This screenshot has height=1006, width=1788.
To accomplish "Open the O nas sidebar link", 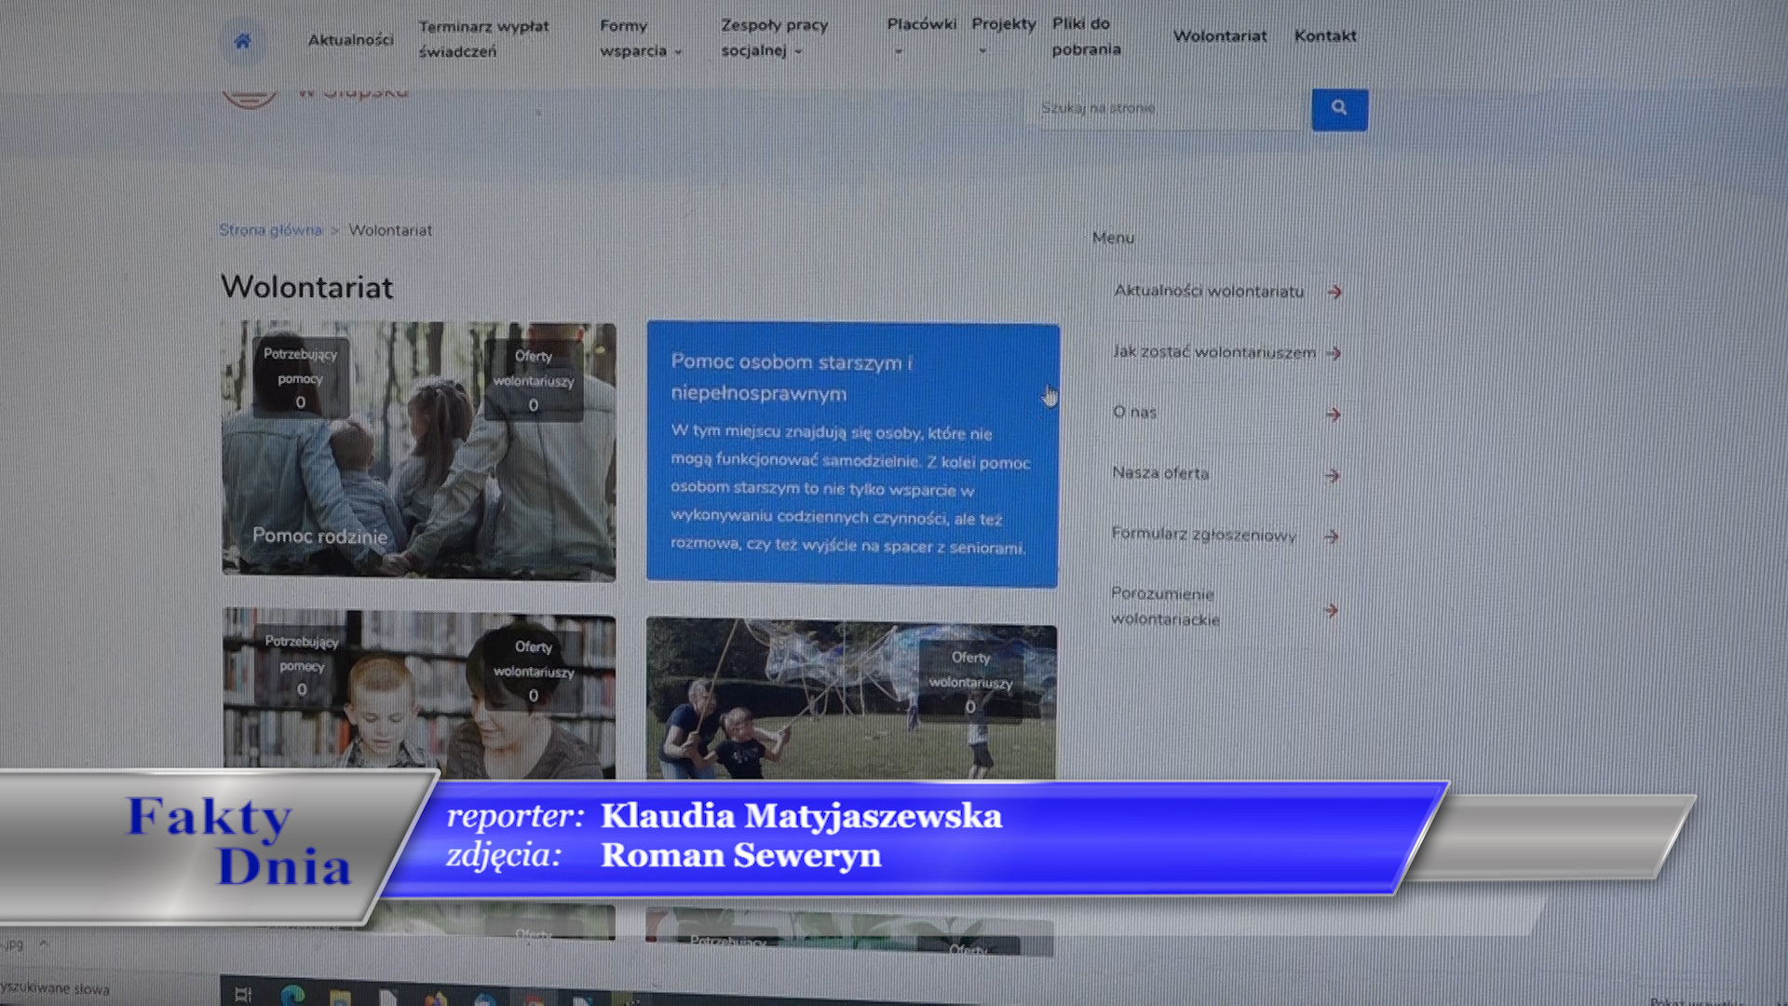I will coord(1134,412).
